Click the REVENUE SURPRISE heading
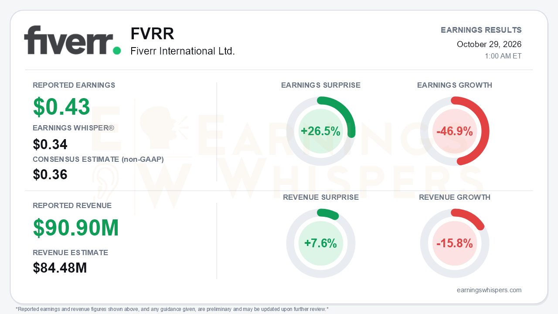This screenshot has height=314, width=558. tap(321, 197)
